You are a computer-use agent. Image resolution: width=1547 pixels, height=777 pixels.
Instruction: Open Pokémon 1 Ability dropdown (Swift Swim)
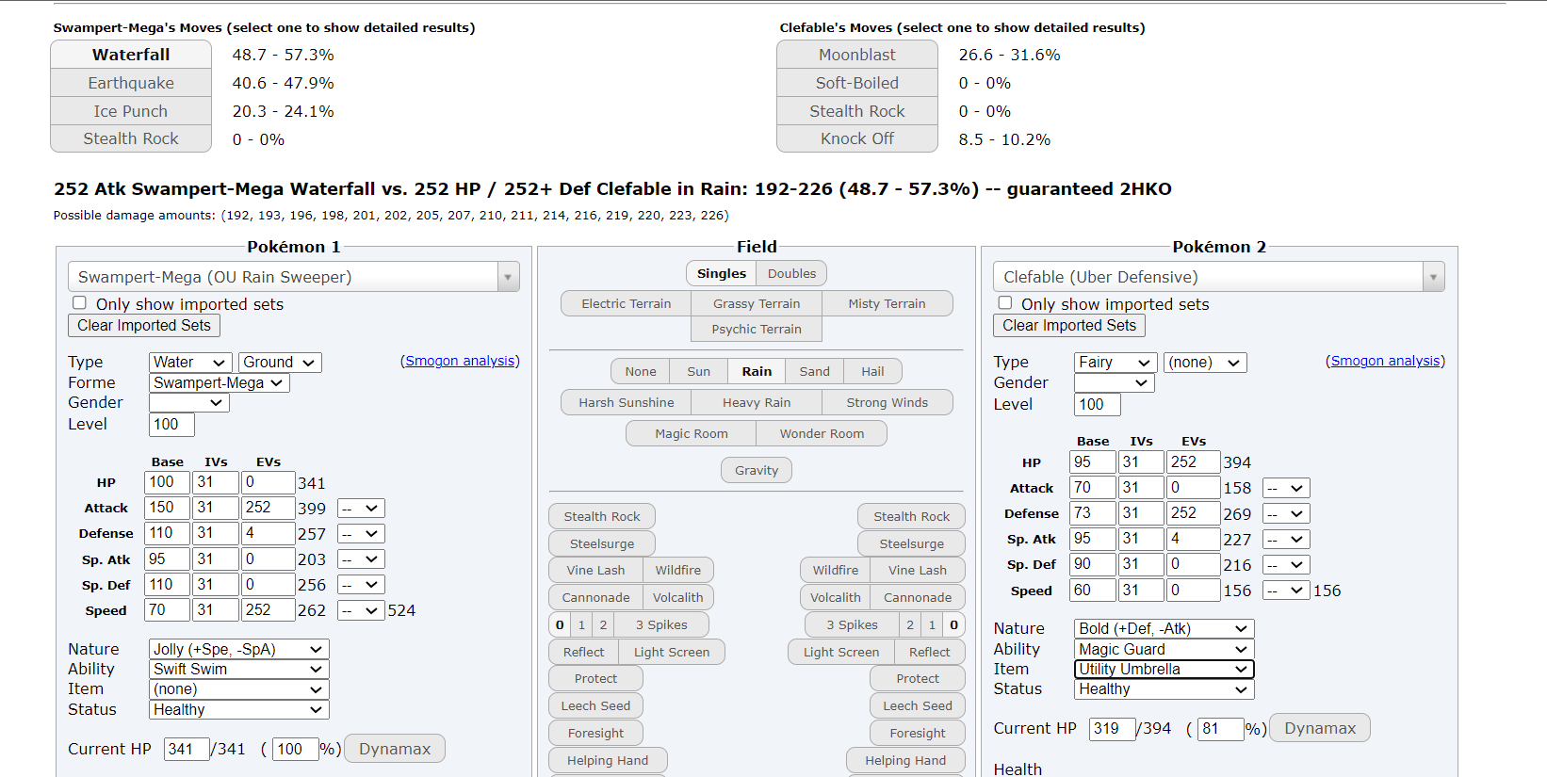239,669
